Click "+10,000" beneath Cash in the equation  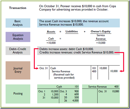[51, 43]
